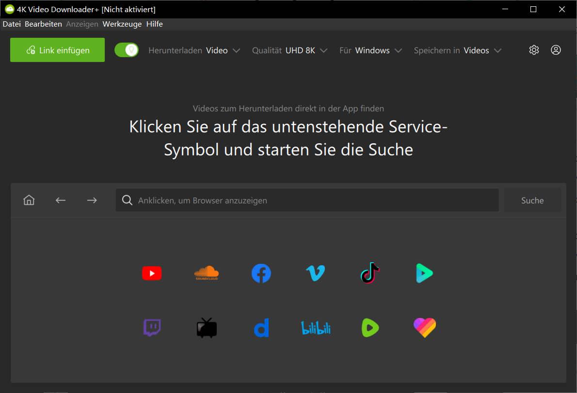Open the YouTube service icon
Screen dimensions: 577x393
tap(152, 273)
